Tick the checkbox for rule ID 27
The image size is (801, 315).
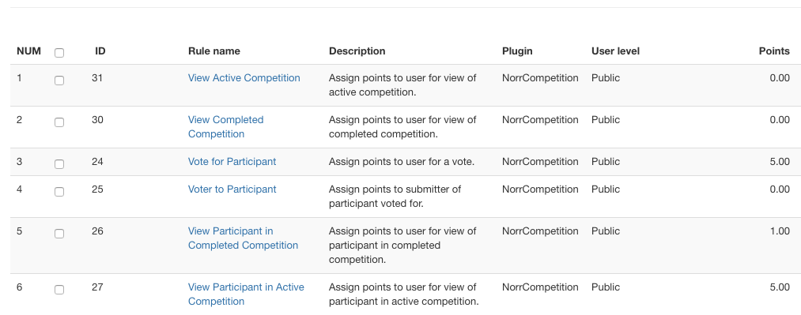pos(59,289)
